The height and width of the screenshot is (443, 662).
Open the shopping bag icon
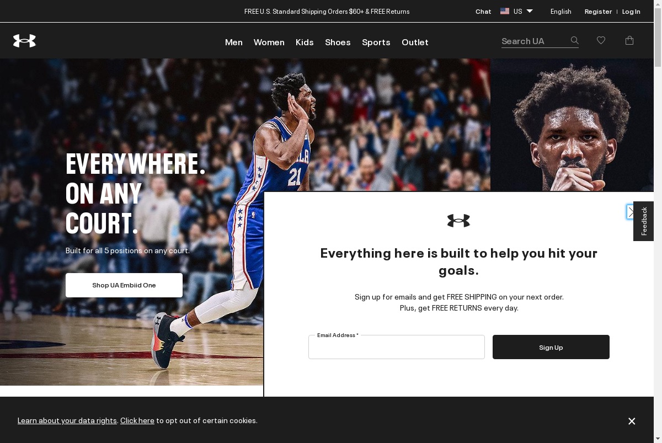[x=629, y=40]
